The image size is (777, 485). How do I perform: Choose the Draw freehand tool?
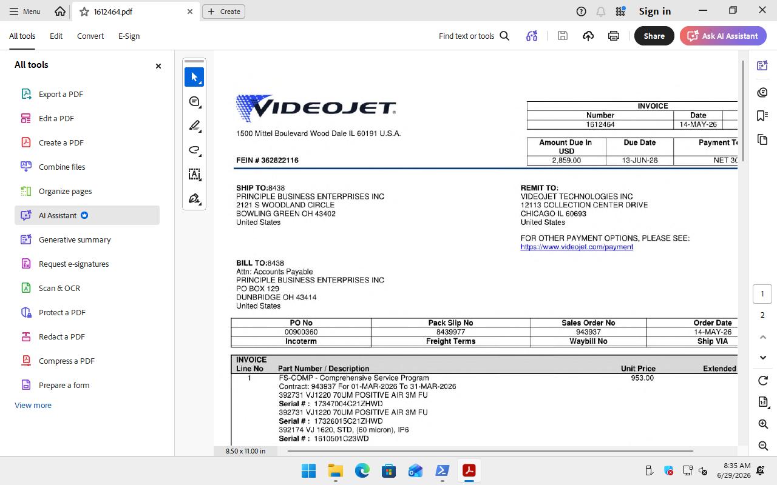194,150
